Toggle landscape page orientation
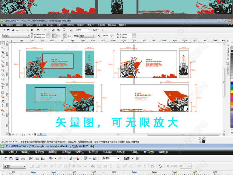This screenshot has height=175, width=233. click(59, 36)
